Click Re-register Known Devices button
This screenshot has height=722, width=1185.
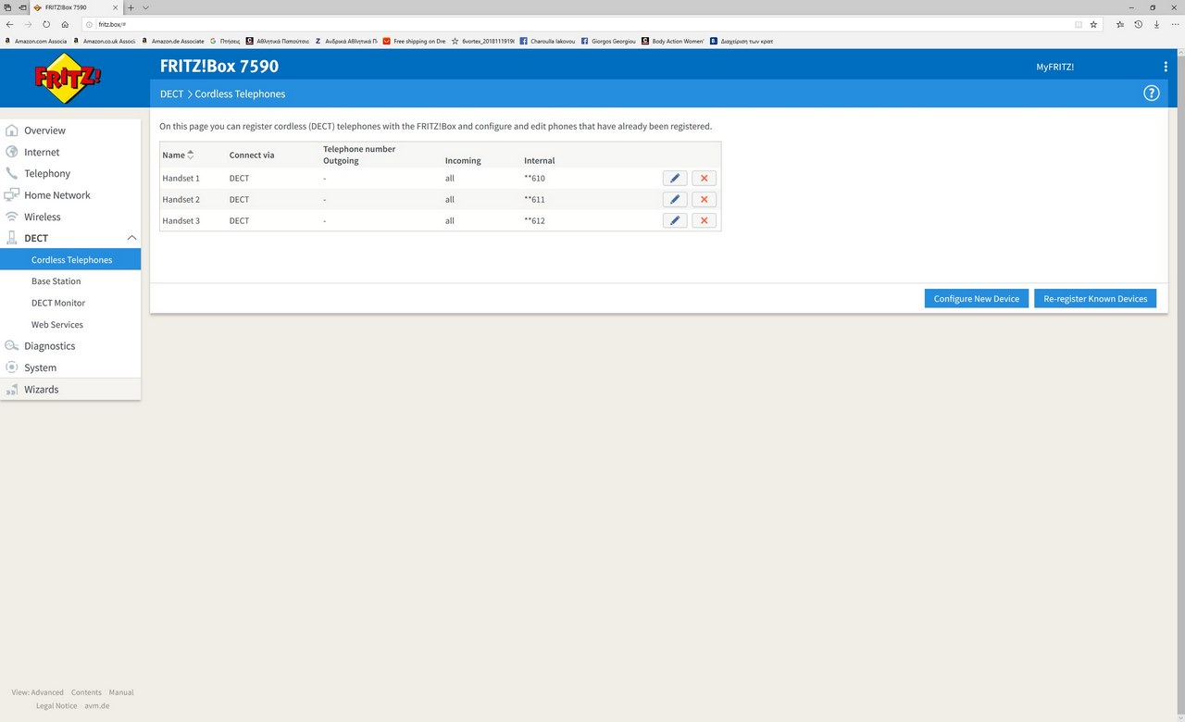[1095, 298]
